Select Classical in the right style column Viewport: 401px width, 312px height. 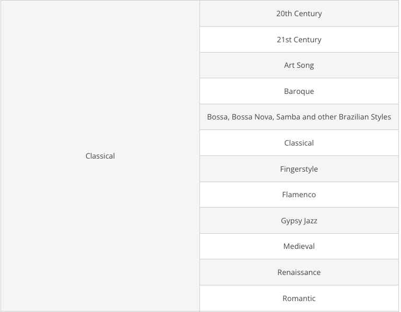(299, 143)
